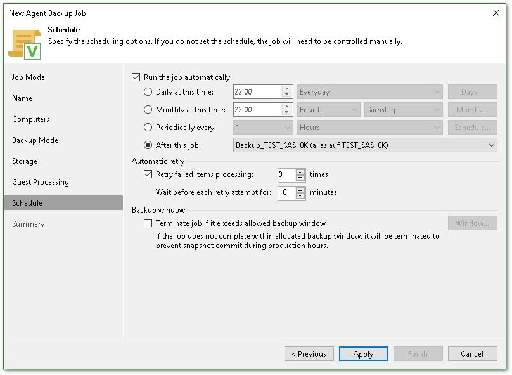Click the Veeam schedule wizard icon
This screenshot has width=512, height=375.
(x=24, y=43)
